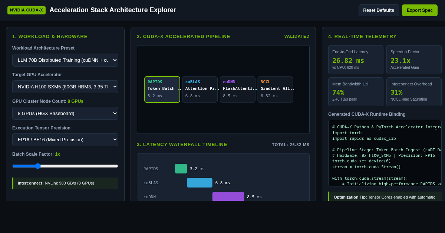Open the Workload Architecture Preset dropdown
Screen dimensions: 445x233
(x=65, y=60)
